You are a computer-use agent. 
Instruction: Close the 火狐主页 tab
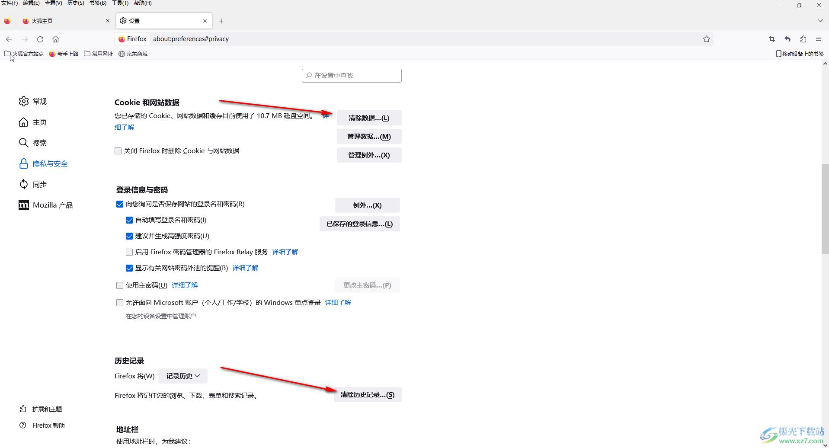tap(108, 21)
